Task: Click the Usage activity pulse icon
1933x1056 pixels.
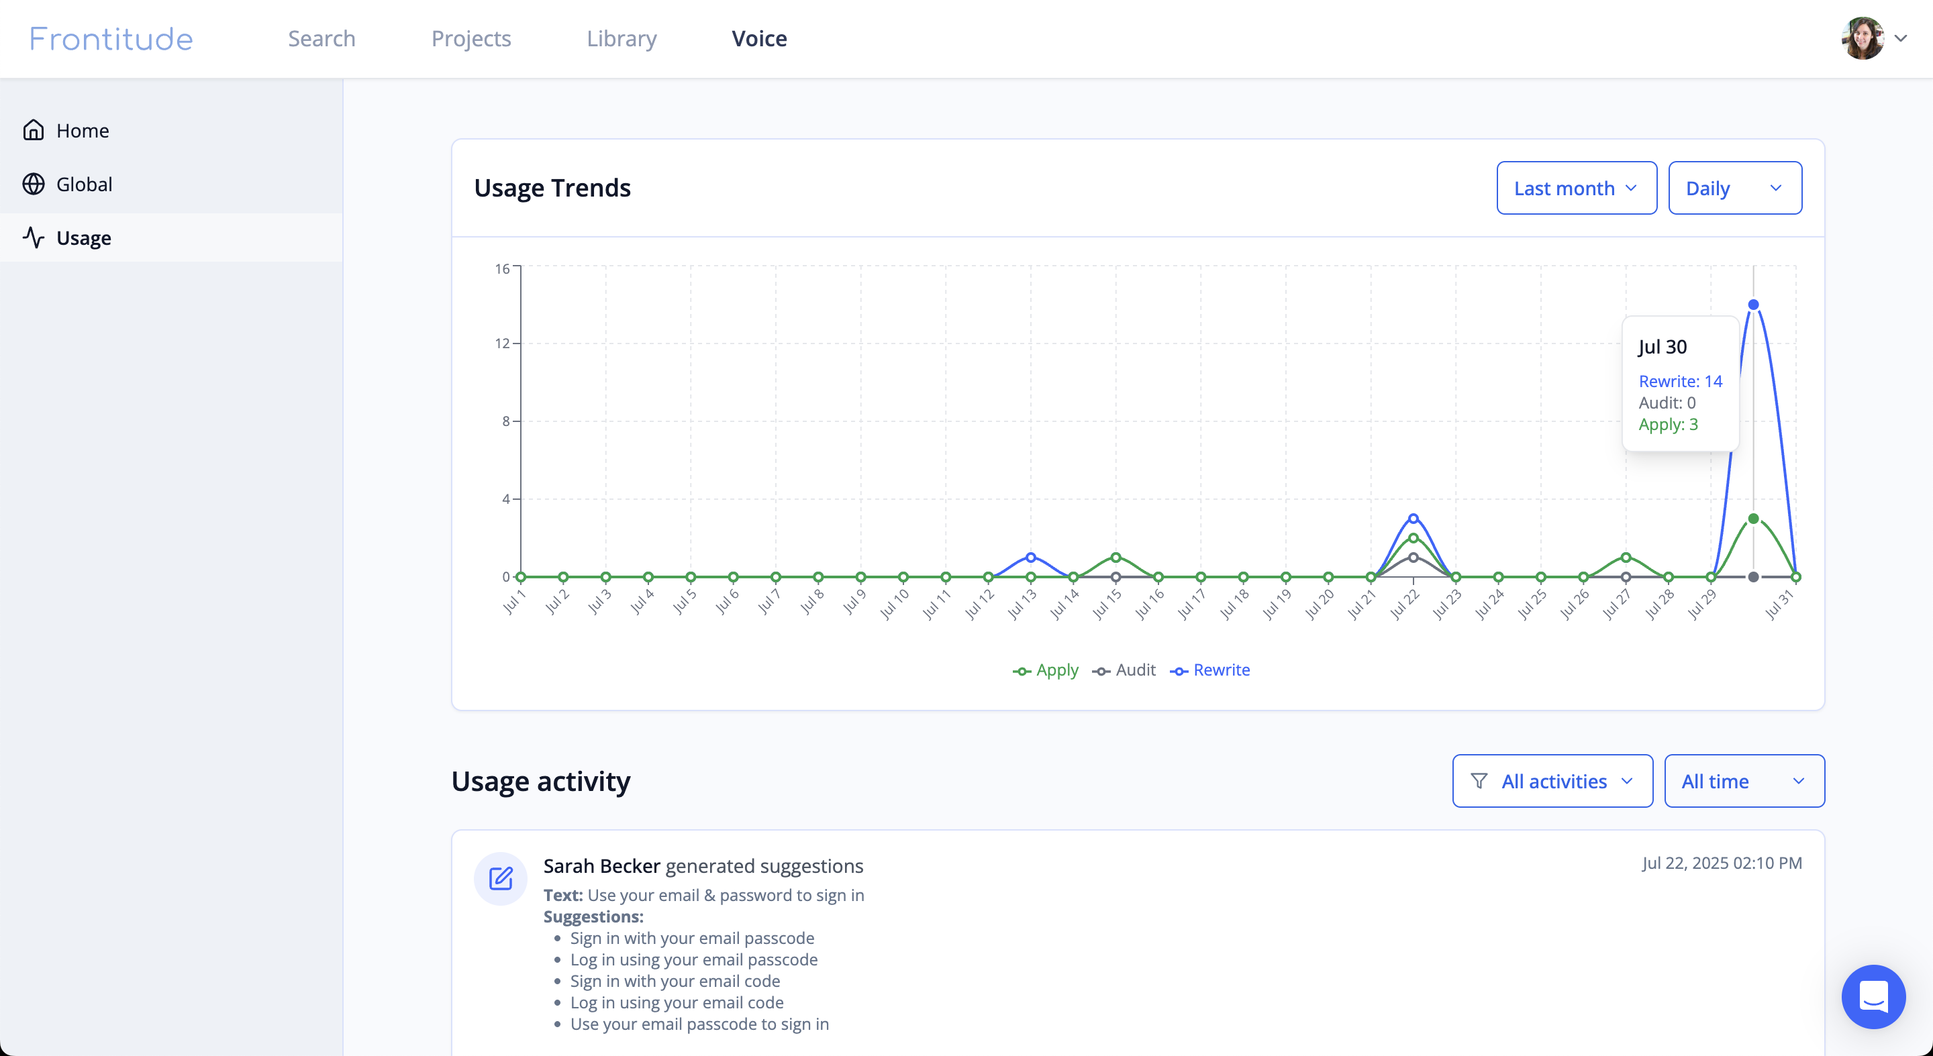Action: pos(33,237)
